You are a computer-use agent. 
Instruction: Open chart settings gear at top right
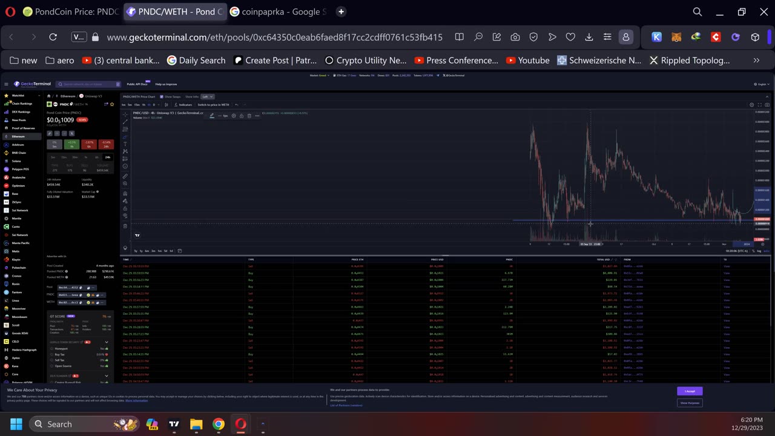pyautogui.click(x=751, y=105)
